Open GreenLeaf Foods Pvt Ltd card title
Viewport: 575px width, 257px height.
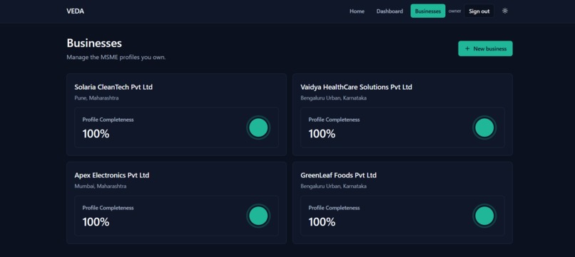coord(338,175)
